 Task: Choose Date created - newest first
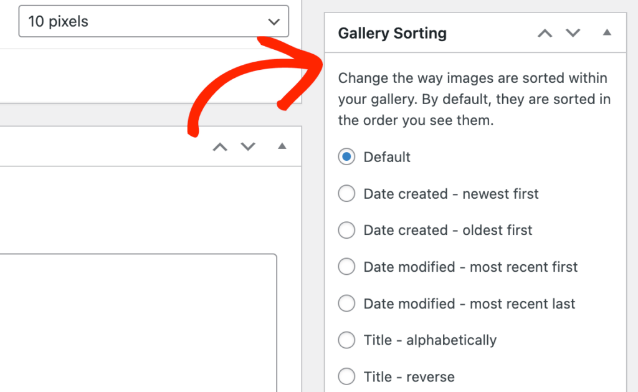point(346,194)
